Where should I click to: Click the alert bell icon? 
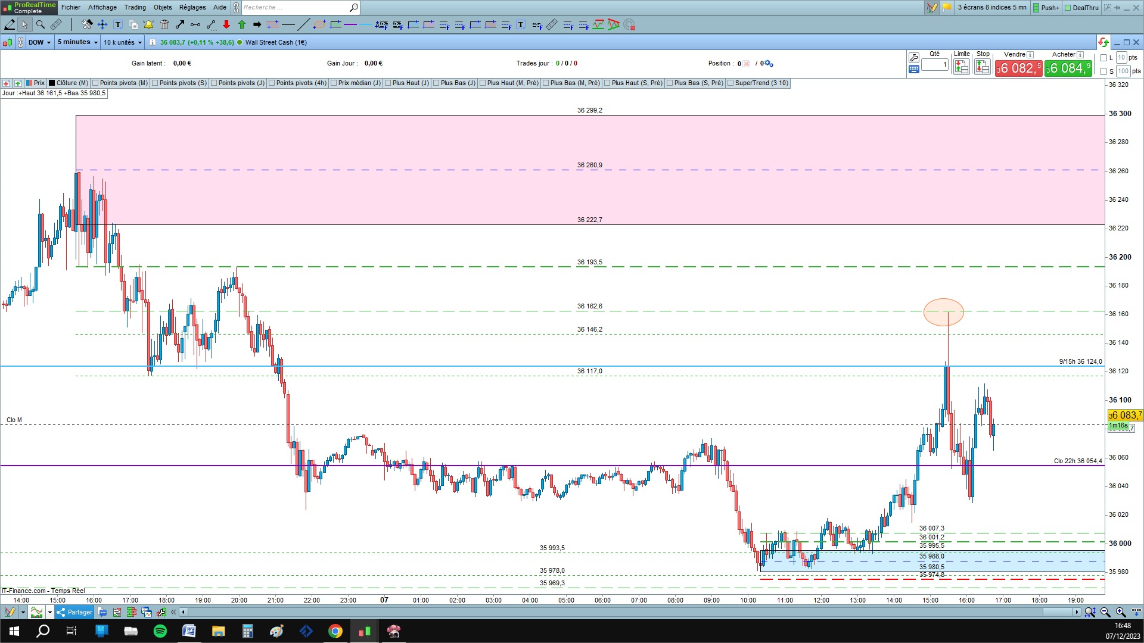tap(148, 24)
